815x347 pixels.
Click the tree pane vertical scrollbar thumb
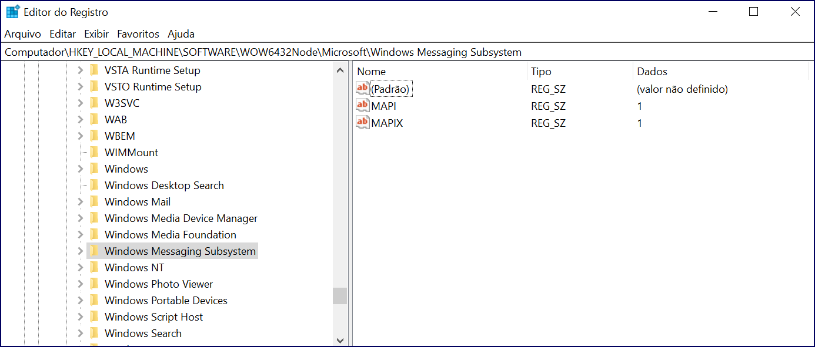click(340, 296)
